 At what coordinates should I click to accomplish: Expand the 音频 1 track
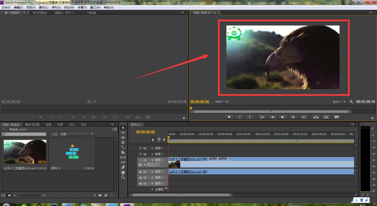[152, 172]
